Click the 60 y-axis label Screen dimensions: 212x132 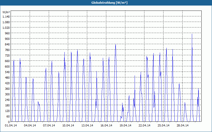pyautogui.click(x=8, y=116)
